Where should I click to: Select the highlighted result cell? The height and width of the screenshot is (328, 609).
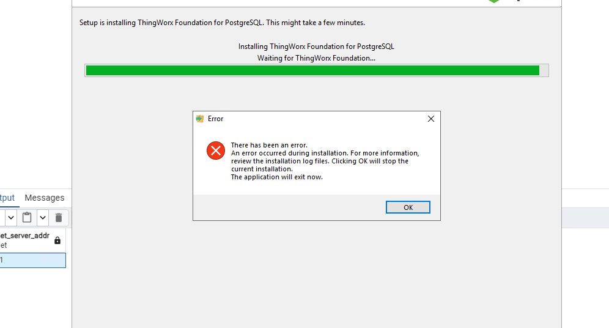coord(32,260)
